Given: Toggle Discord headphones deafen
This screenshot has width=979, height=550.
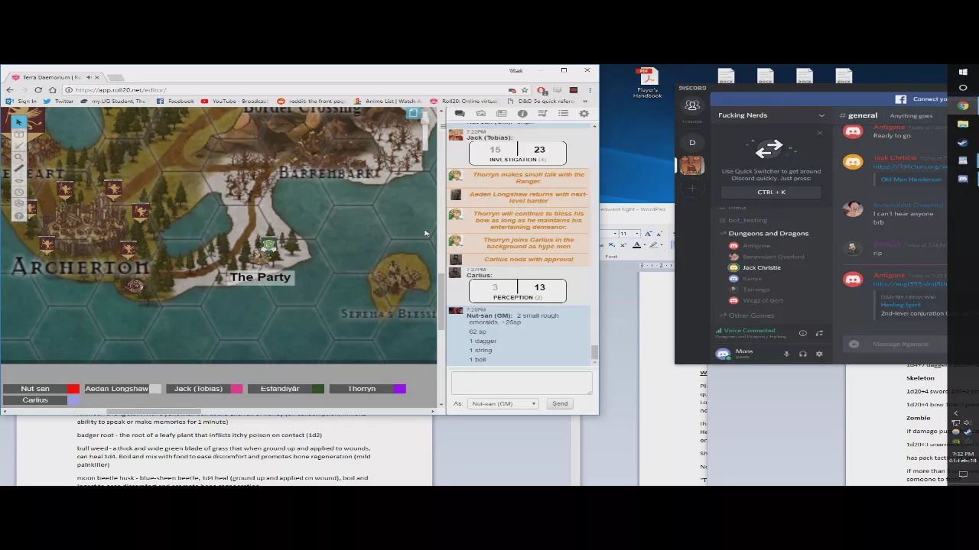Looking at the screenshot, I should point(802,354).
